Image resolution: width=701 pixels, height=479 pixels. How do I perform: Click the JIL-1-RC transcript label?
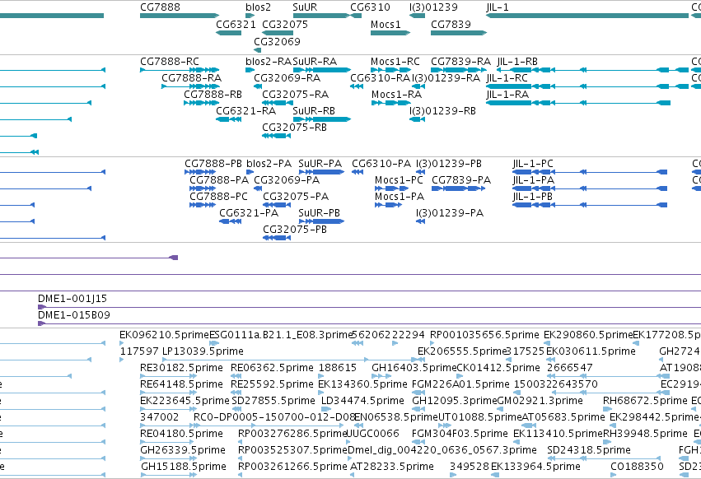coord(507,77)
